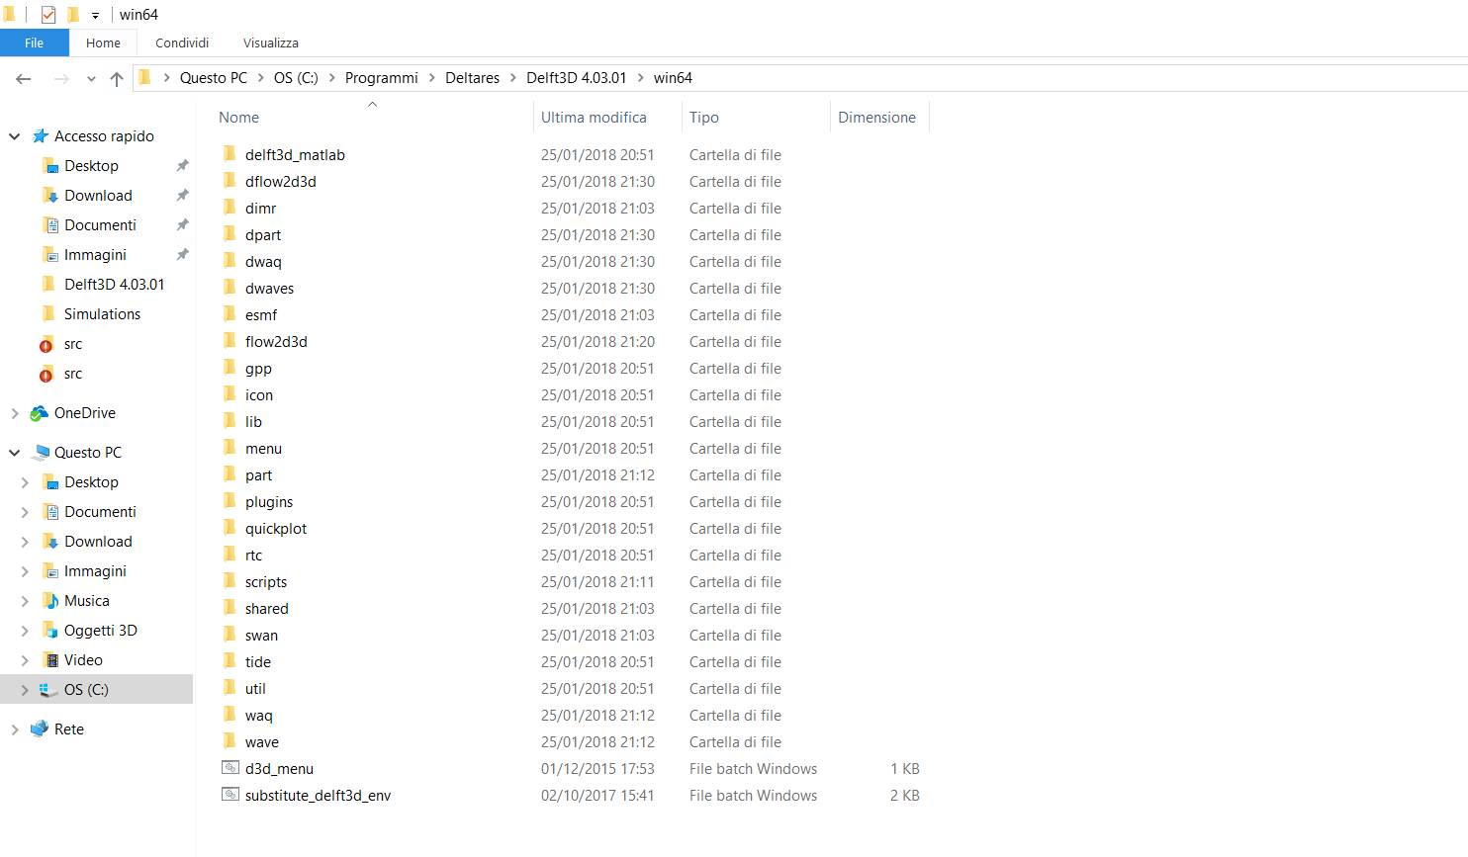Switch to the Visualizza ribbon tab
Screen dimensions: 1468x857
[271, 43]
